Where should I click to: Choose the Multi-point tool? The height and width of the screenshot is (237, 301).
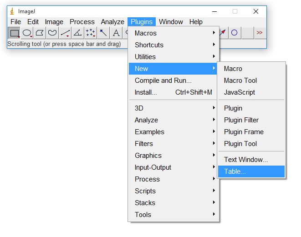coord(91,33)
